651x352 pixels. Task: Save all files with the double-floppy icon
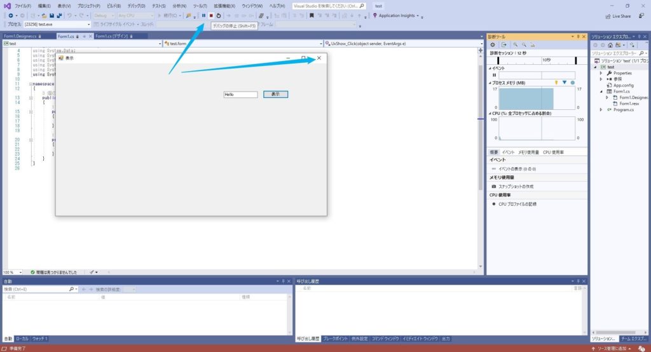[59, 15]
